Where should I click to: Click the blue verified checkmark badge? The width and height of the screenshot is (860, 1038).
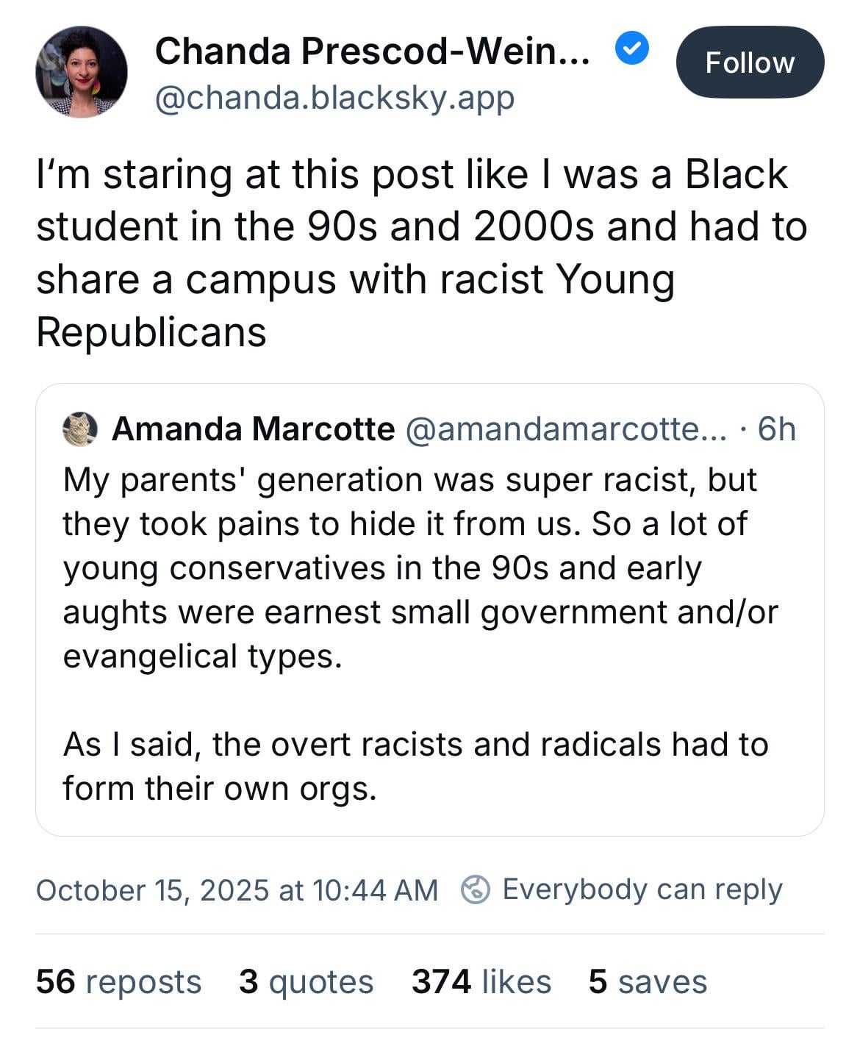pyautogui.click(x=631, y=50)
